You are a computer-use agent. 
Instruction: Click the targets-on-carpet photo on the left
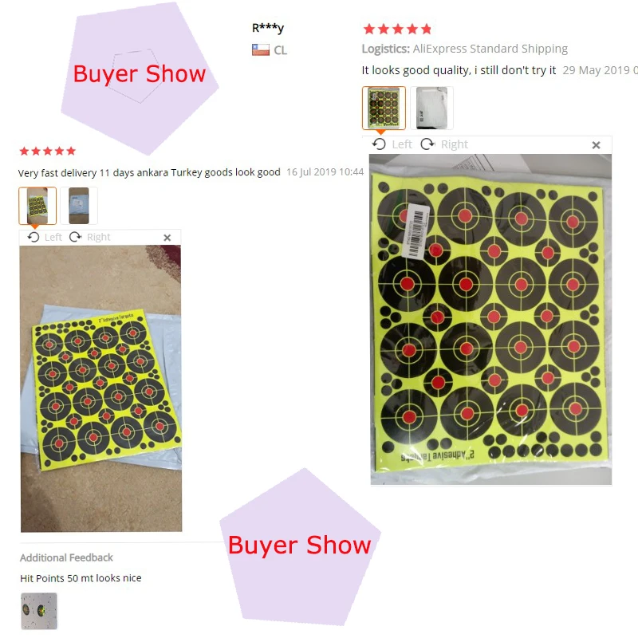point(101,388)
